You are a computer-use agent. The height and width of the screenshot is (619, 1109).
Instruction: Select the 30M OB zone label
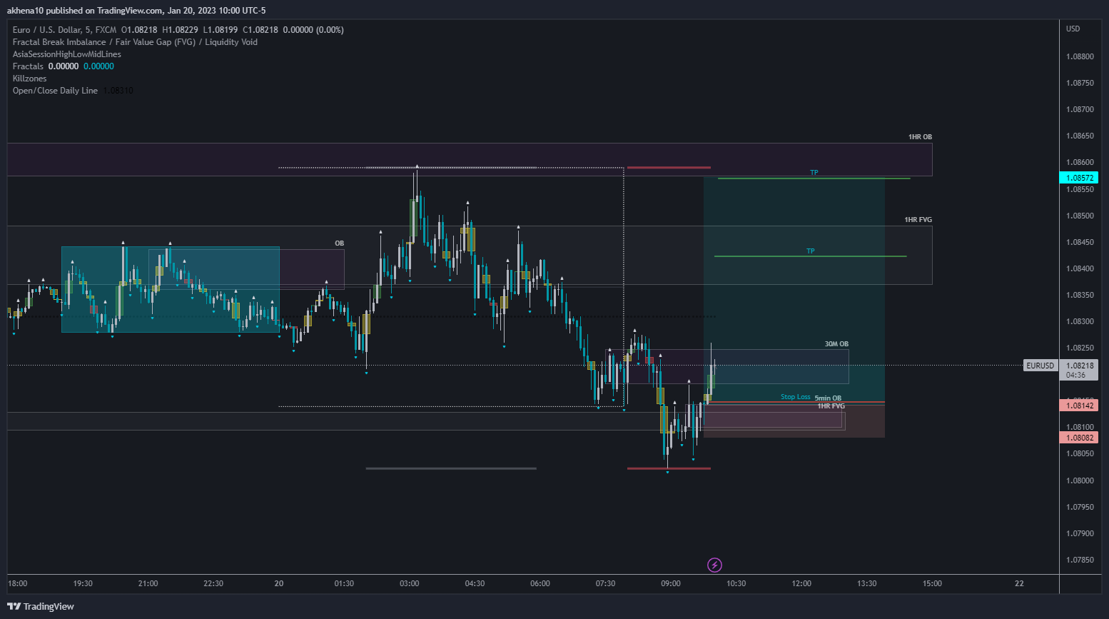836,344
